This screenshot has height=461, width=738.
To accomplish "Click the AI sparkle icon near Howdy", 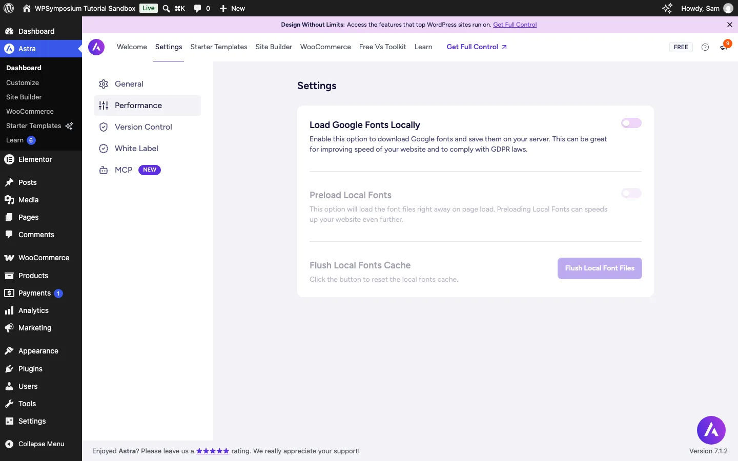I will click(x=667, y=8).
